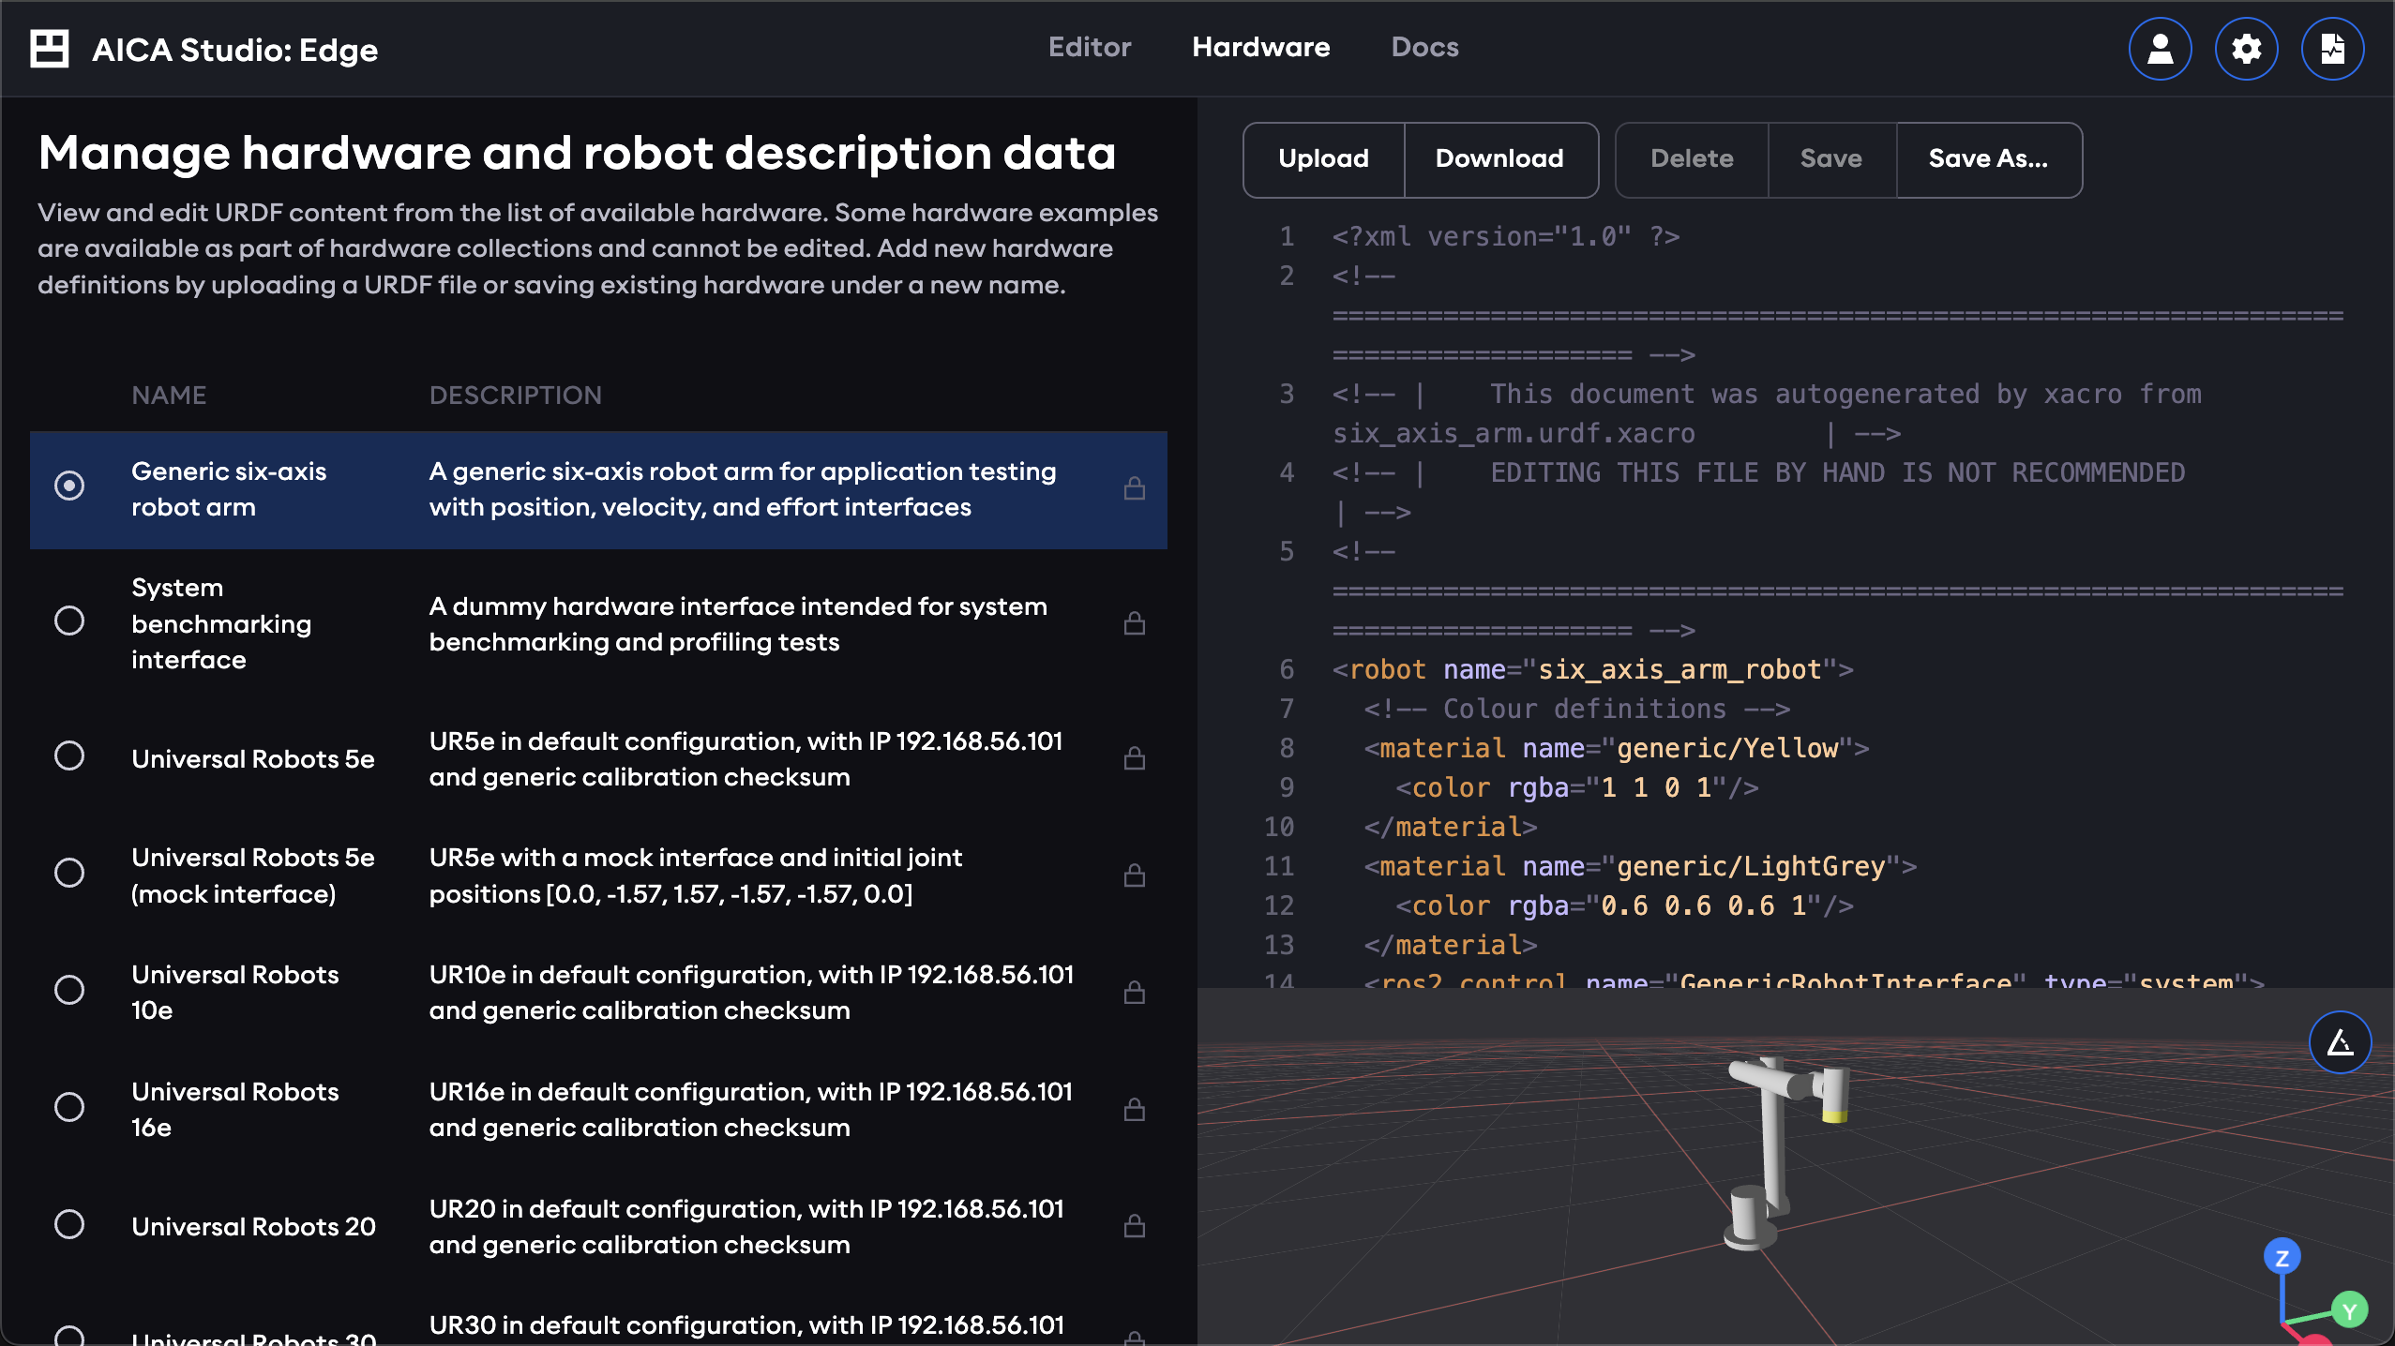Screen dimensions: 2395x1346
Task: Switch to the Hardware tab
Action: point(1260,47)
